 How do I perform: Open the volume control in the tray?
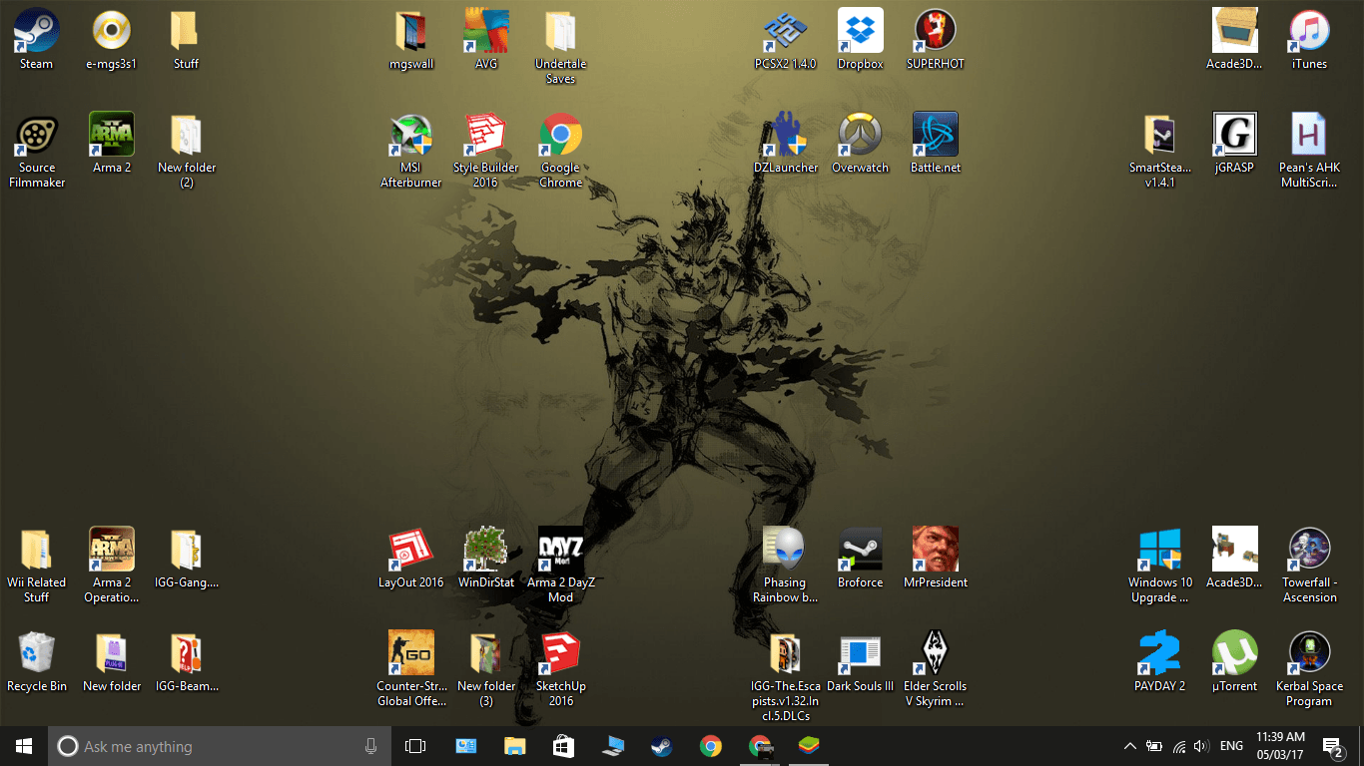click(1201, 746)
